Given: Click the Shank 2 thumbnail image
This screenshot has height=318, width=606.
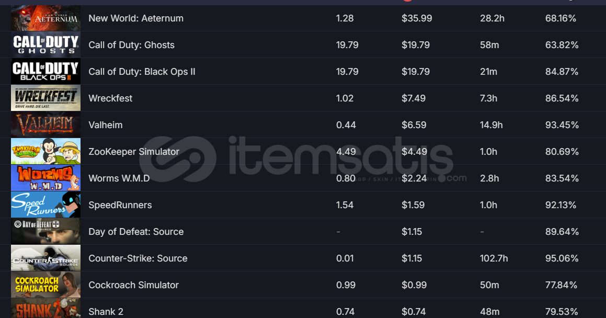Looking at the screenshot, I should coord(45,308).
